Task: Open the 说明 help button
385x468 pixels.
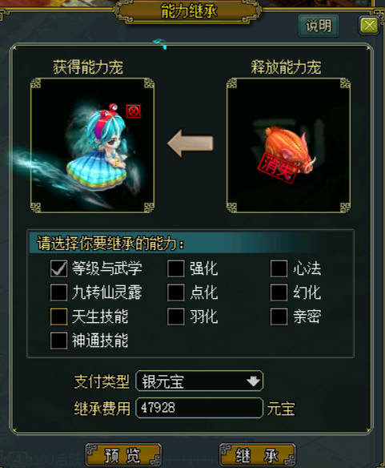Action: tap(319, 26)
